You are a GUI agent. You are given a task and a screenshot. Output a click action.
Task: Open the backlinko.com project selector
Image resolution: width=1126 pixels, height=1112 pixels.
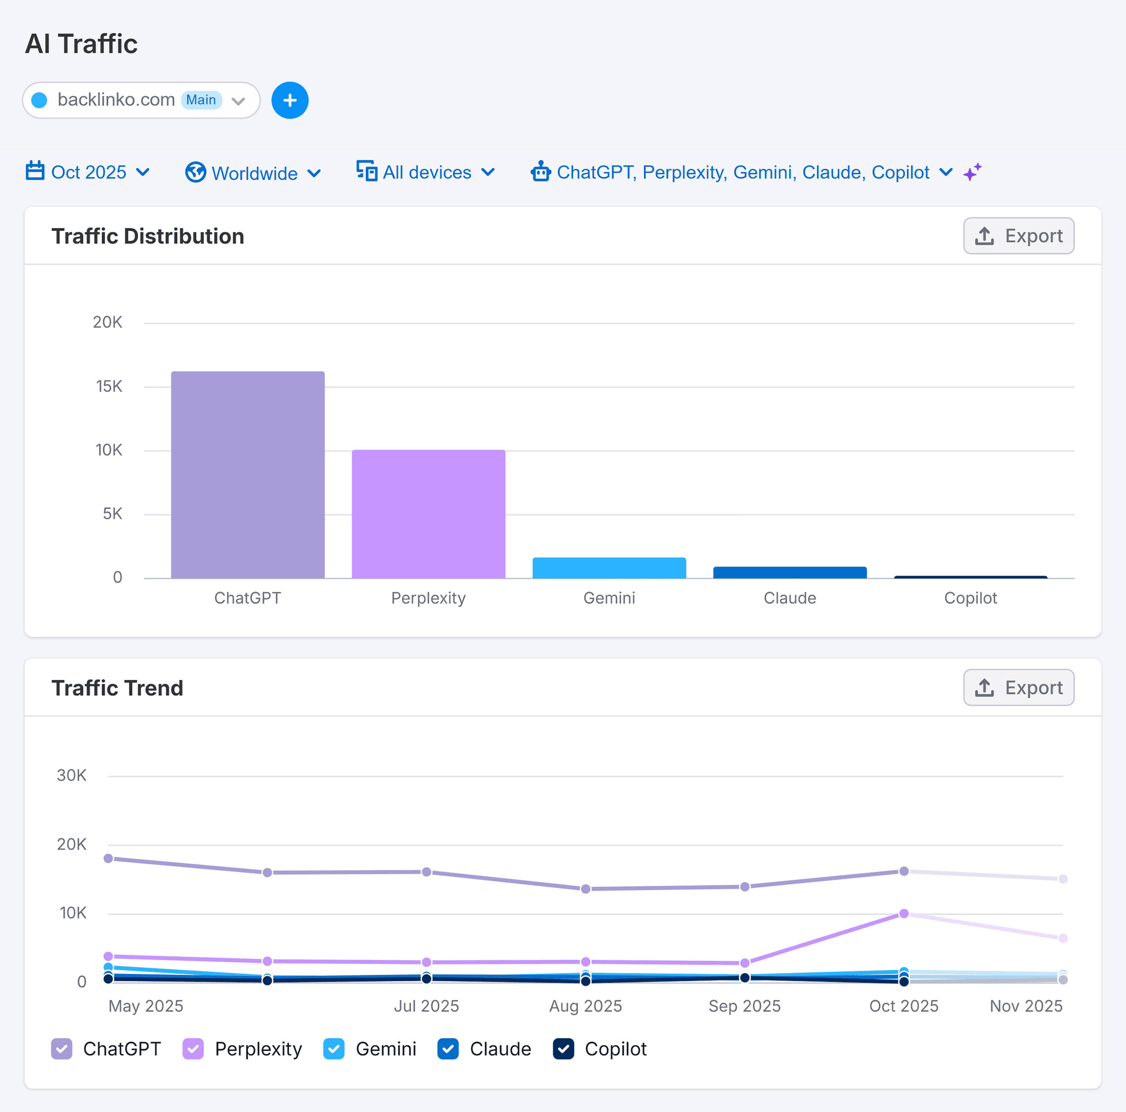[x=238, y=100]
